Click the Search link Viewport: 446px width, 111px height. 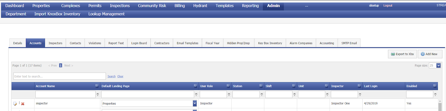(111, 76)
